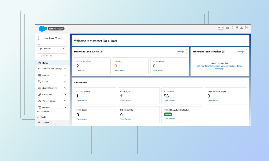Screen dimensions: 269x161
Task: Open the RefArch site selector dropdown
Action: 52,49
